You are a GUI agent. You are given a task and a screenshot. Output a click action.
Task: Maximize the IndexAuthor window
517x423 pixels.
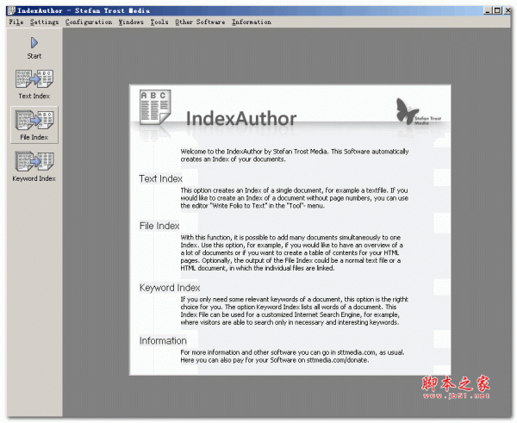497,10
